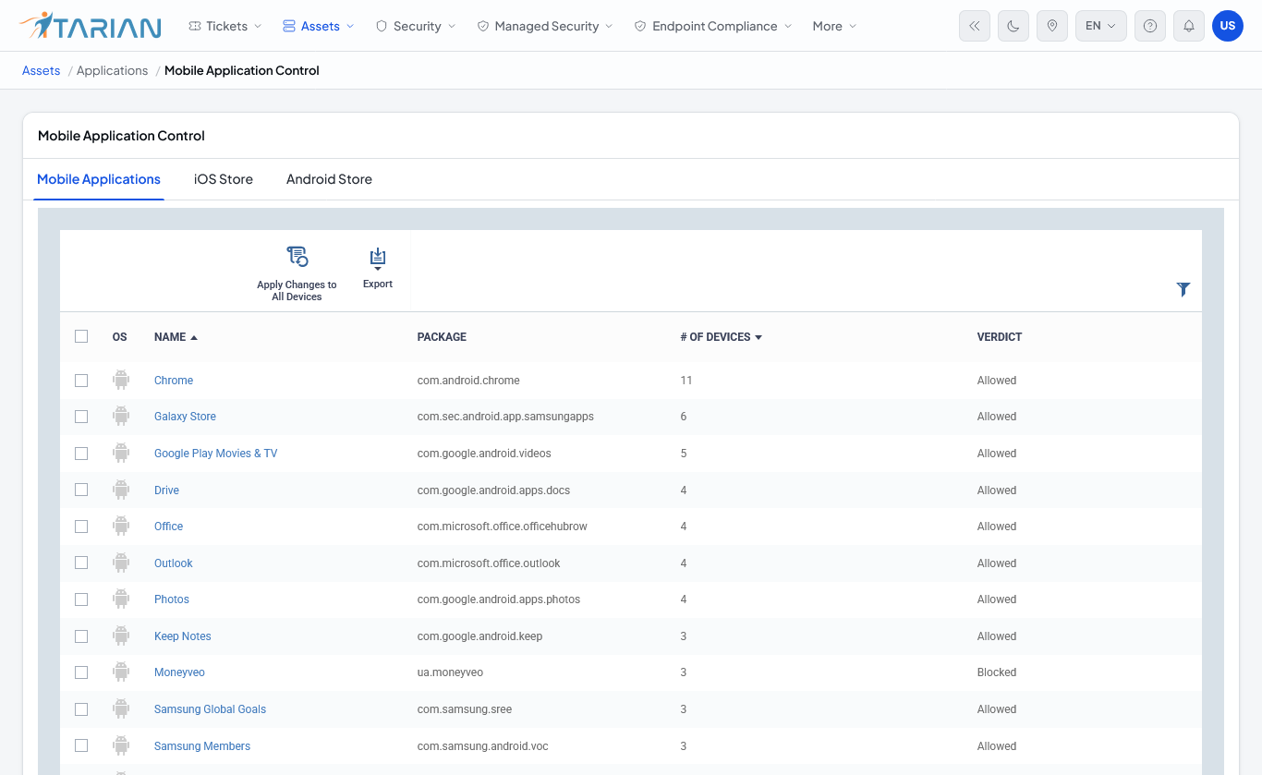Switch to the iOS Store tab

tap(224, 179)
